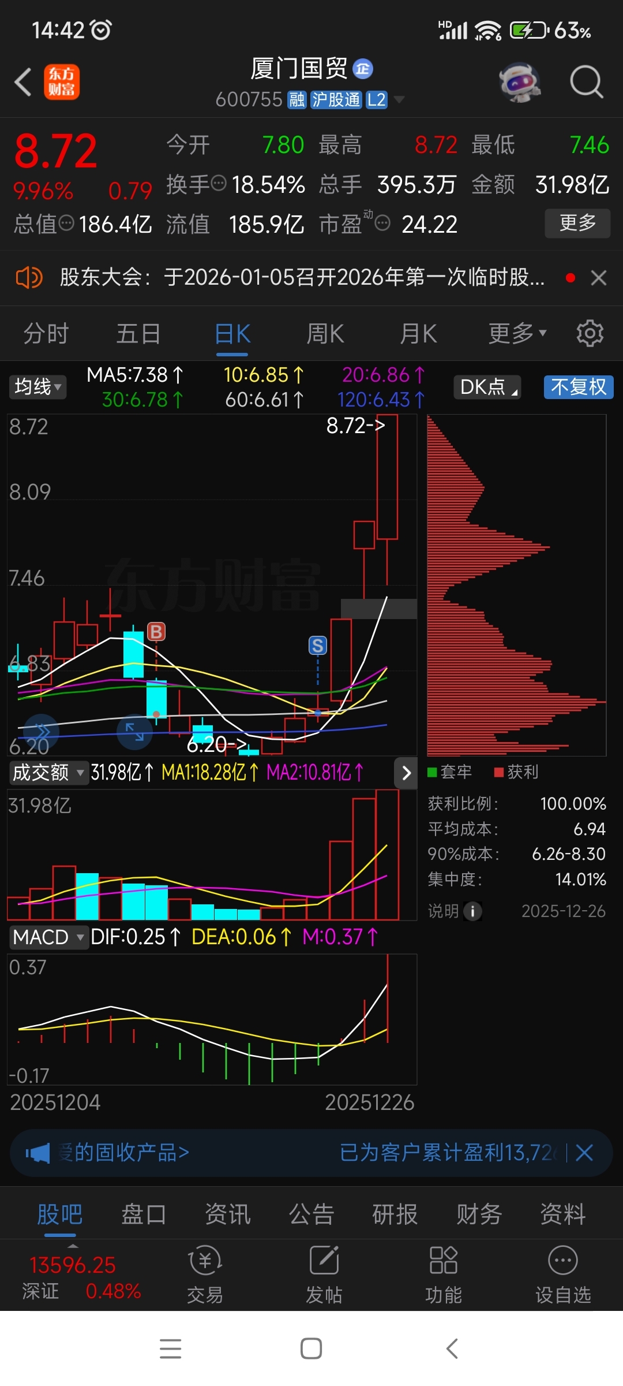Screen dimensions: 623x1386
Task: Open the 资料 tab
Action: pos(563,1214)
